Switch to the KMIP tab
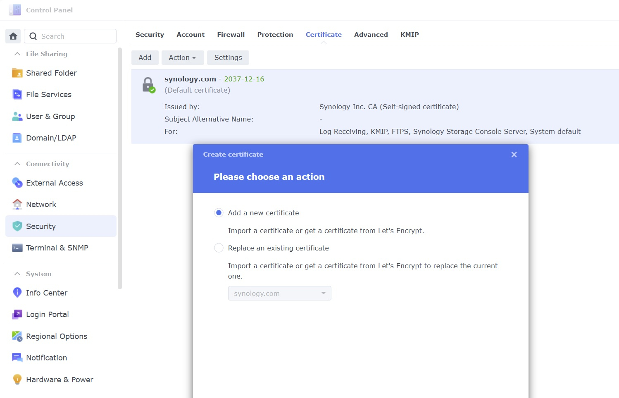 [409, 35]
